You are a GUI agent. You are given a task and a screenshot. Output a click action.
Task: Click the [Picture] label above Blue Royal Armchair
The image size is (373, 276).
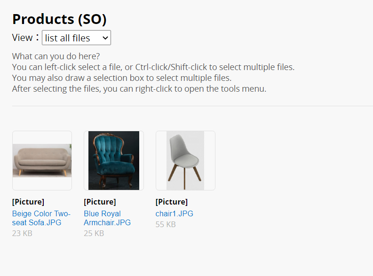click(x=100, y=202)
